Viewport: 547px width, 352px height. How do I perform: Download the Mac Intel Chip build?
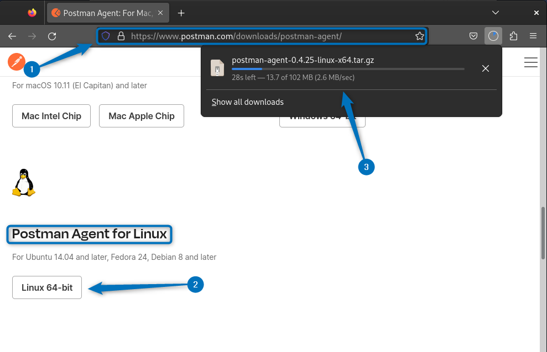pyautogui.click(x=51, y=116)
